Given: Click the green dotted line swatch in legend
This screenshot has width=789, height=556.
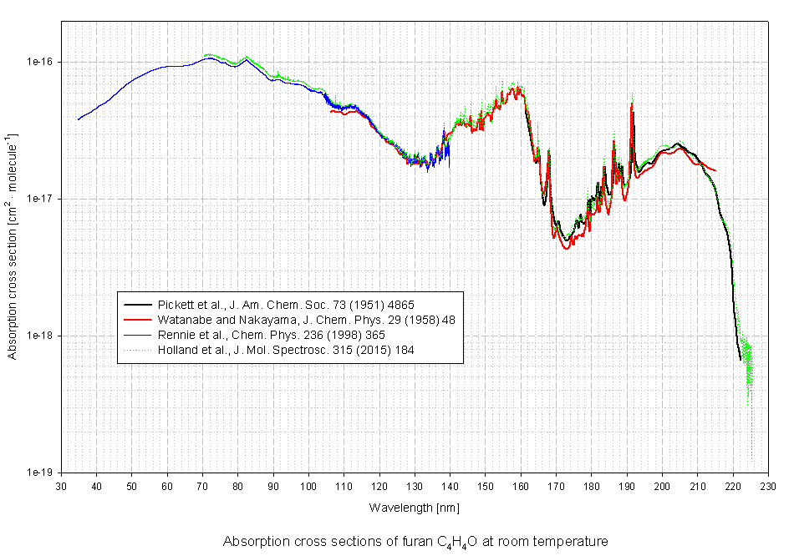Looking at the screenshot, I should click(138, 350).
